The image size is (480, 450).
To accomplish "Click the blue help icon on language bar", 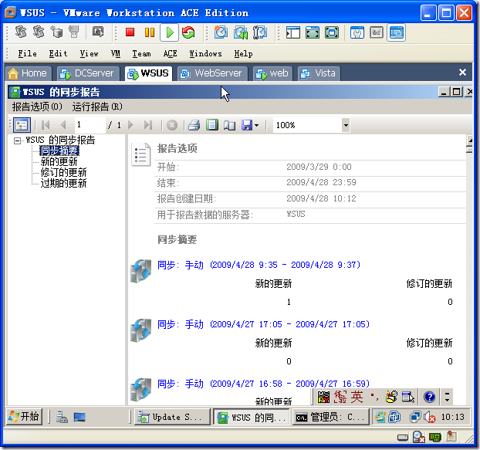I will point(430,397).
